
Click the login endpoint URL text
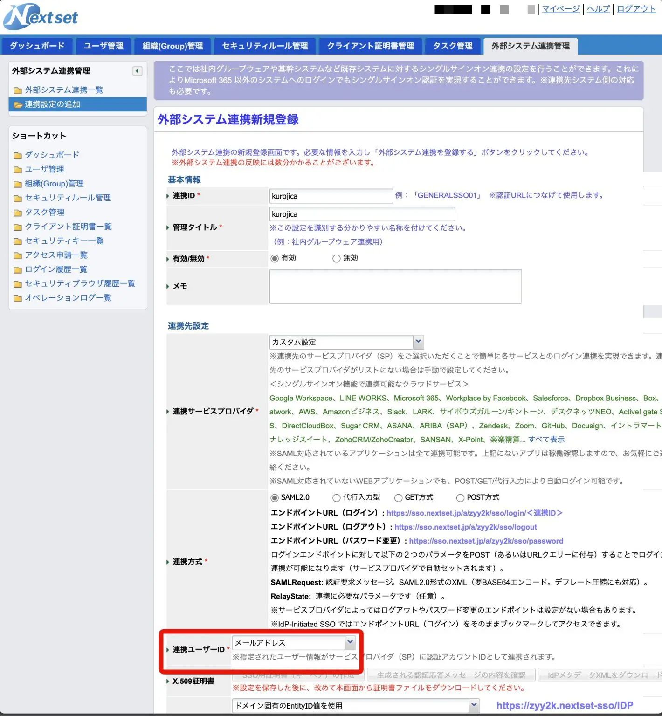click(475, 513)
